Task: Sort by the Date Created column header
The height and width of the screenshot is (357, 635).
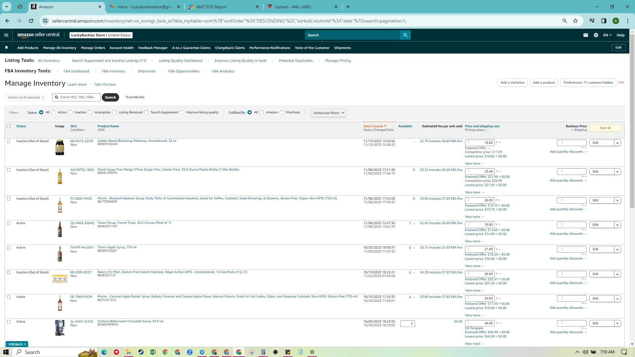Action: point(375,126)
